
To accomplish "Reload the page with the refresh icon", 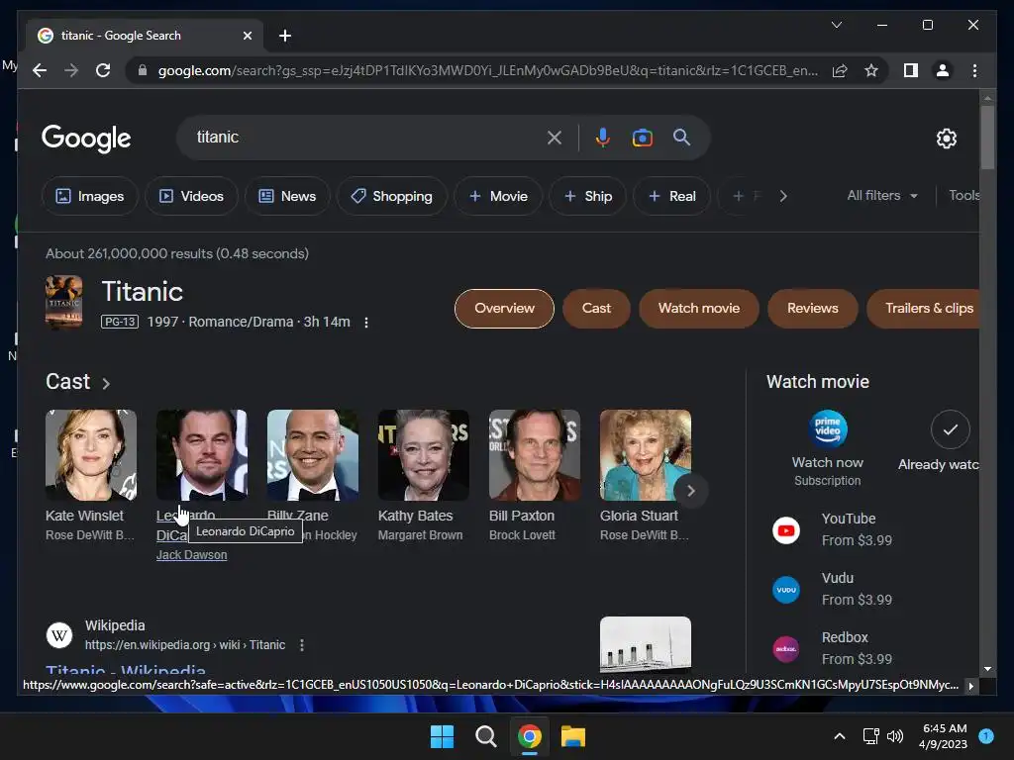I will (103, 70).
